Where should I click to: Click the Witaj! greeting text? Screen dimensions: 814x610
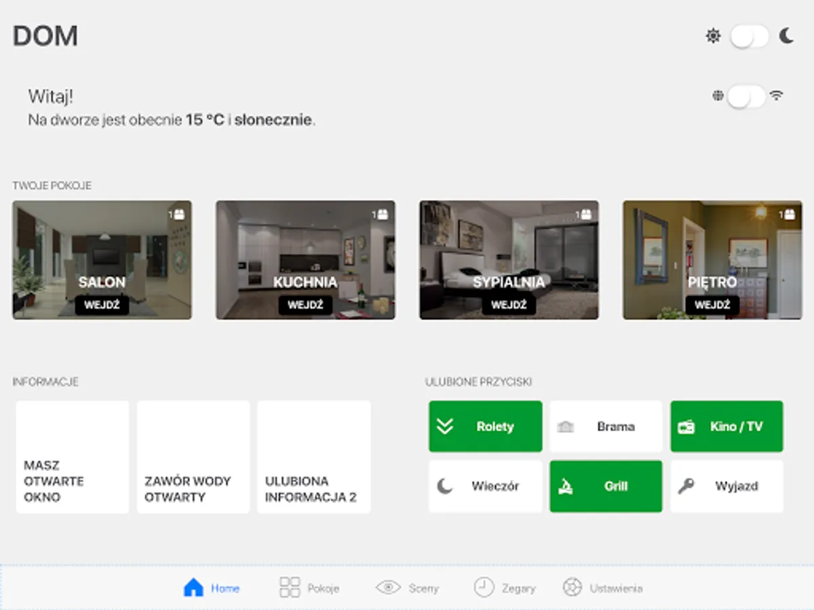pos(51,96)
